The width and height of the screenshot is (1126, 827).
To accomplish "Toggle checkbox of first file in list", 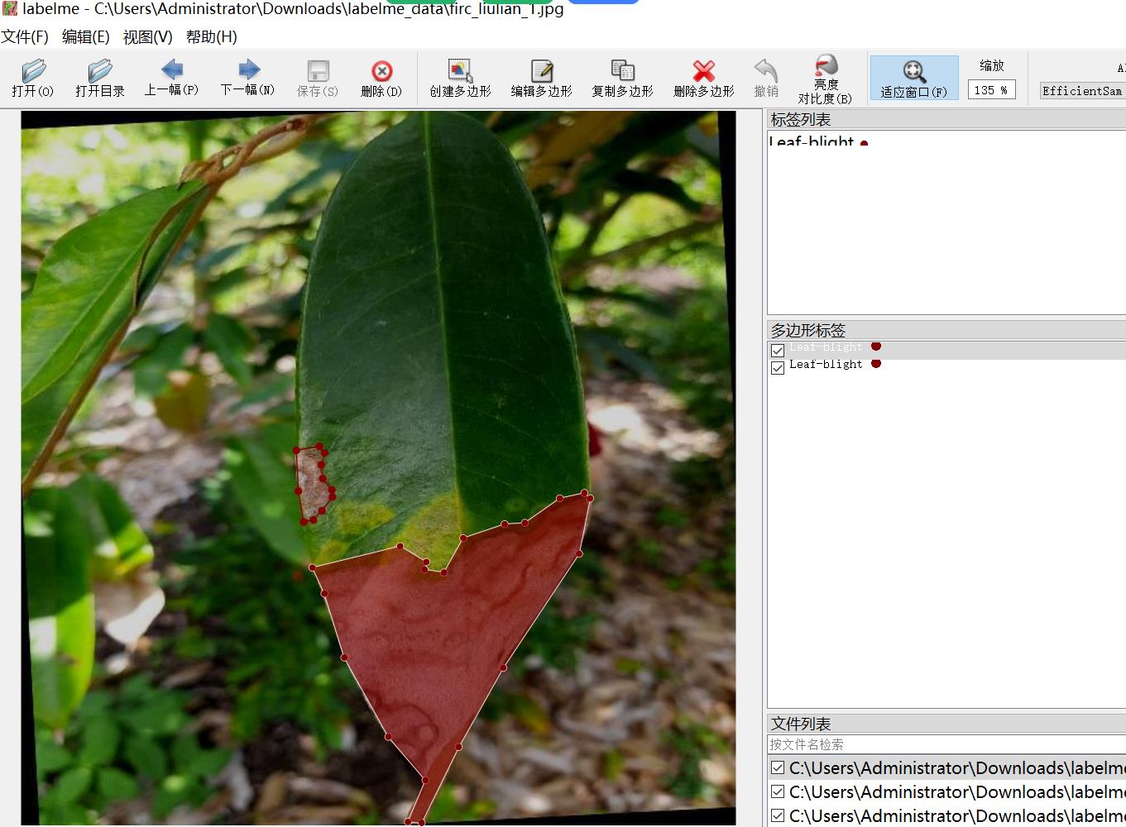I will coord(778,768).
